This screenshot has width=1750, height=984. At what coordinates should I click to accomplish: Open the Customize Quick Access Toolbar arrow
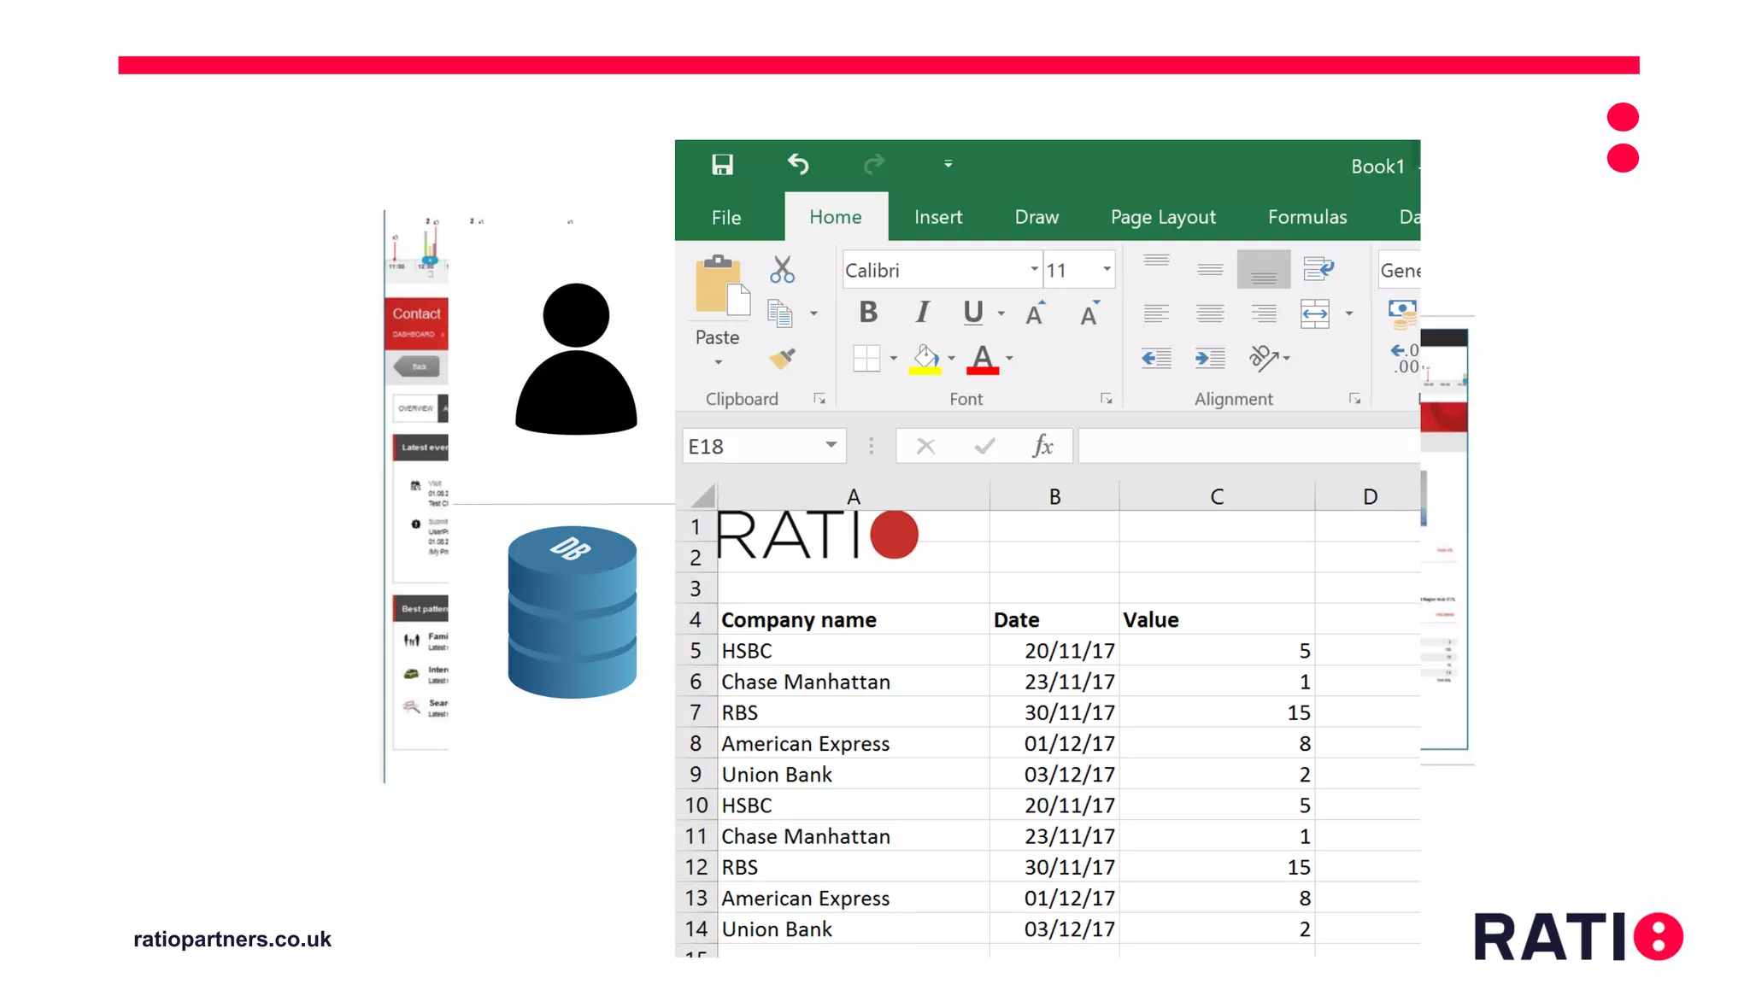(x=948, y=163)
